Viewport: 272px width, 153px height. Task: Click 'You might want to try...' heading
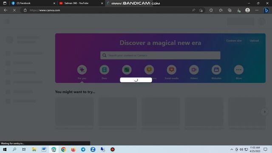click(x=75, y=92)
